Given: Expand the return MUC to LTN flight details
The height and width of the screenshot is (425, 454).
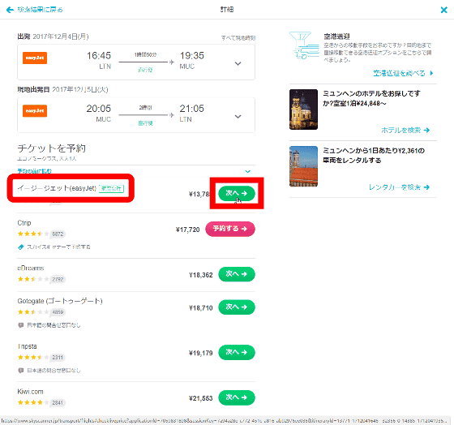Looking at the screenshot, I should coord(238,117).
